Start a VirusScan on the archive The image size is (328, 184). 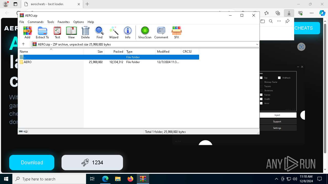pyautogui.click(x=145, y=32)
